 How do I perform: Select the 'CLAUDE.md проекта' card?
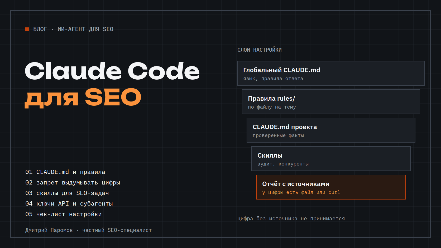(331, 130)
